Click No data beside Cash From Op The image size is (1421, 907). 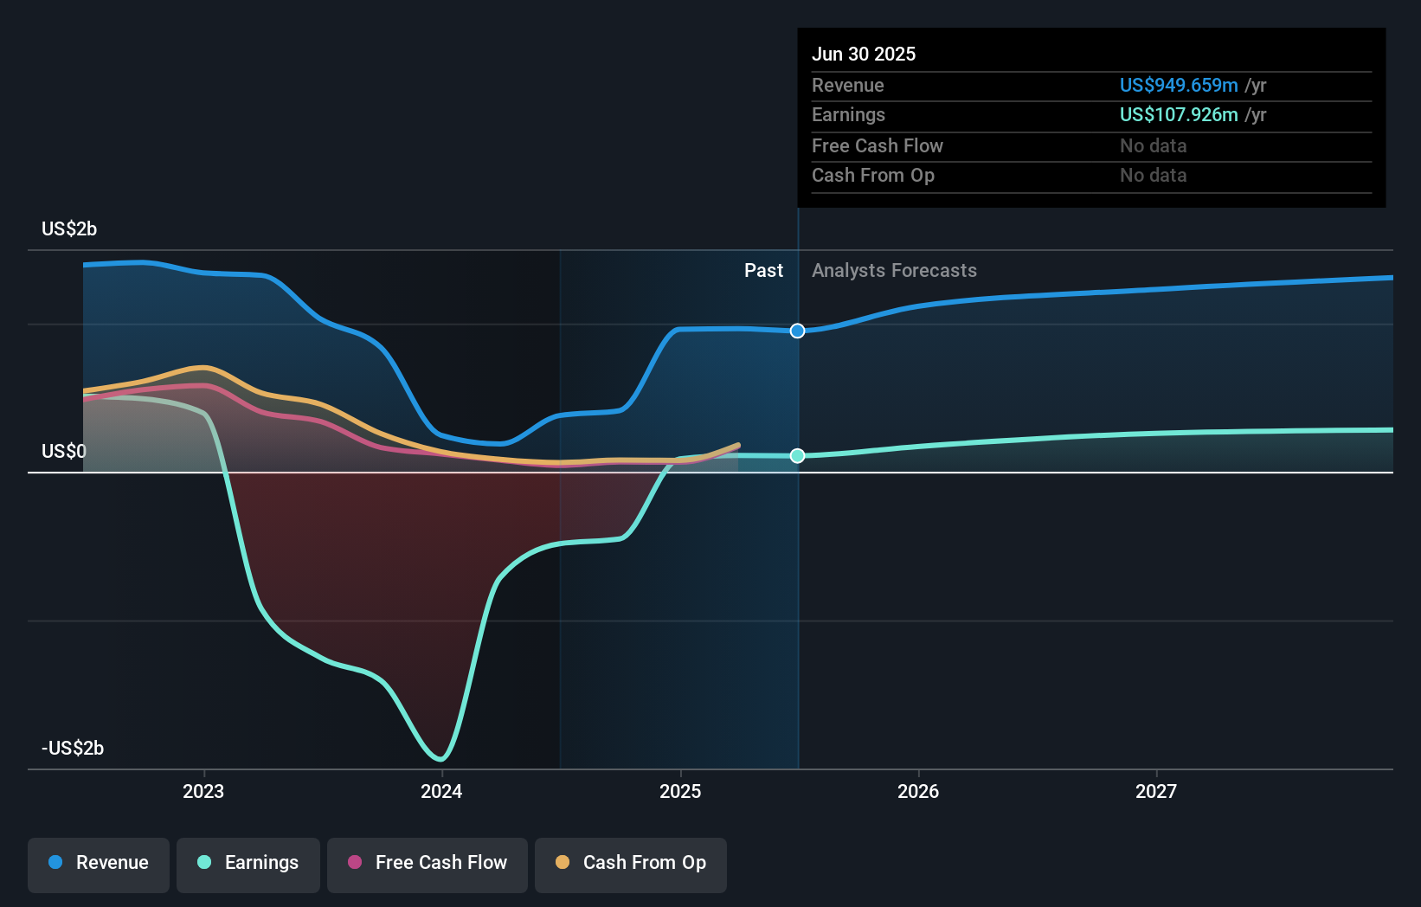(1154, 175)
